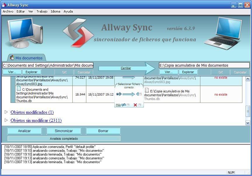Click "no existe" in the Thumbs.db row
This screenshot has width=252, height=176.
click(221, 94)
